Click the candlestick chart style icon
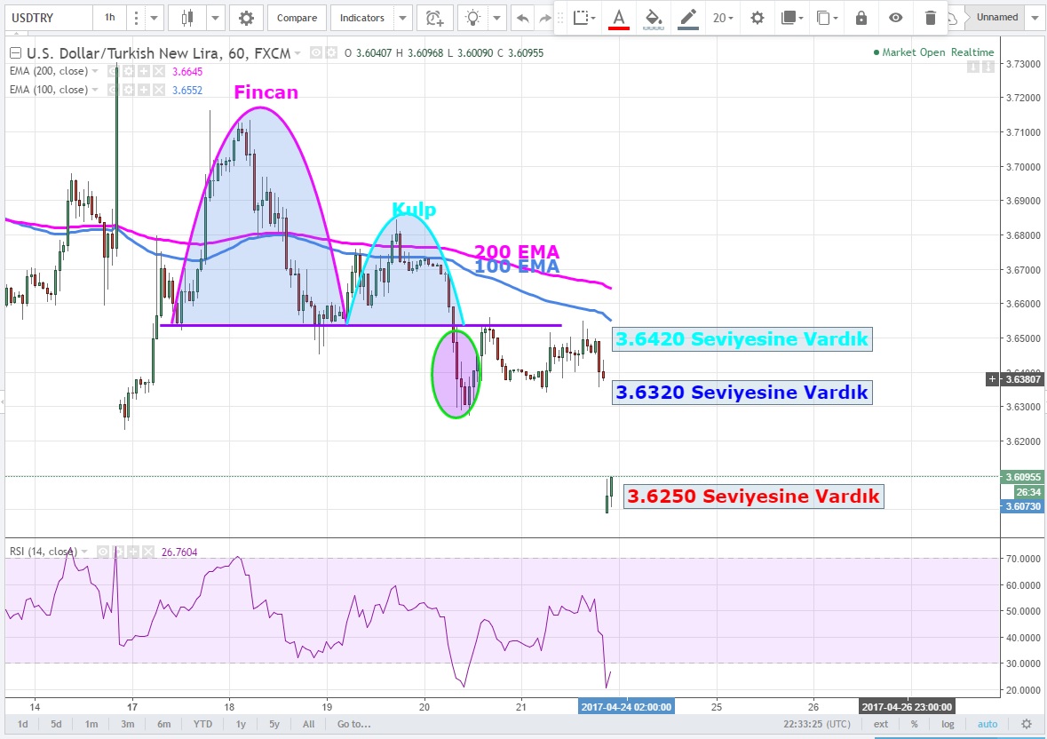 pyautogui.click(x=186, y=18)
